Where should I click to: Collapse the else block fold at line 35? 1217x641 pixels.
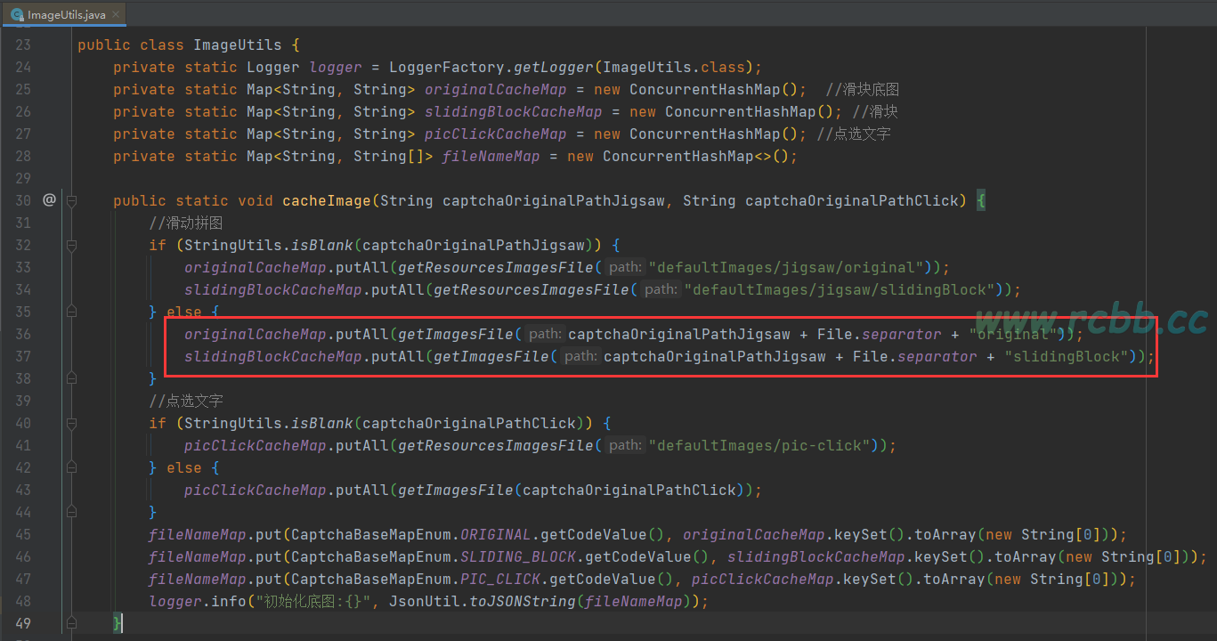pyautogui.click(x=70, y=312)
